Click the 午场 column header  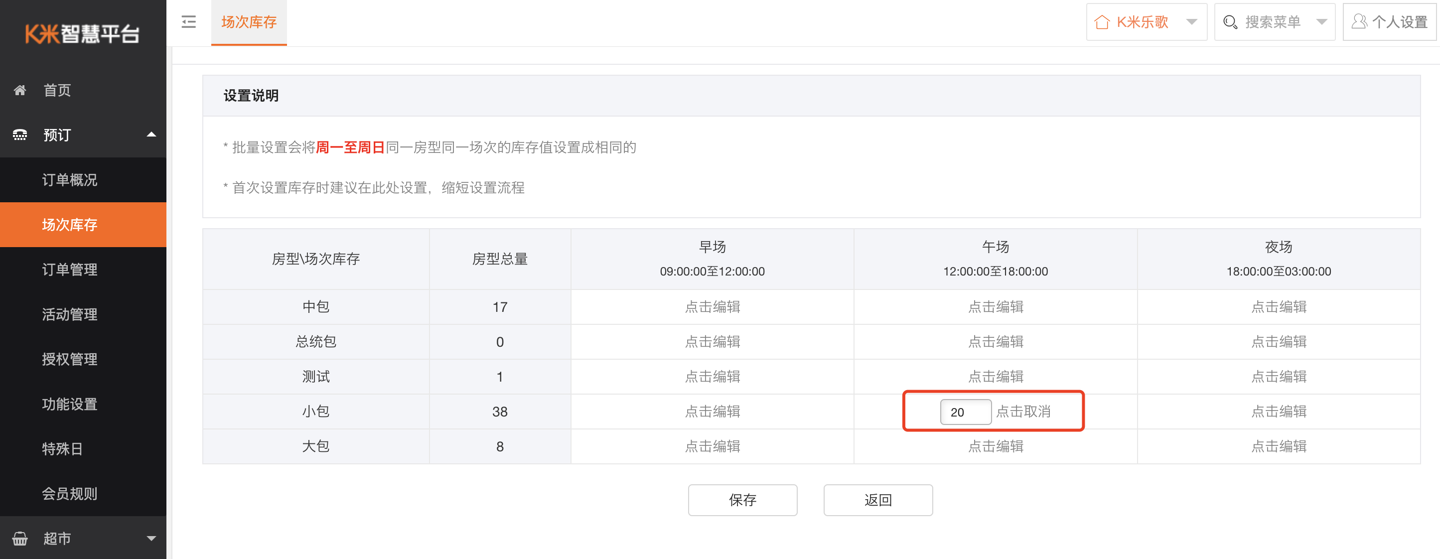point(996,259)
